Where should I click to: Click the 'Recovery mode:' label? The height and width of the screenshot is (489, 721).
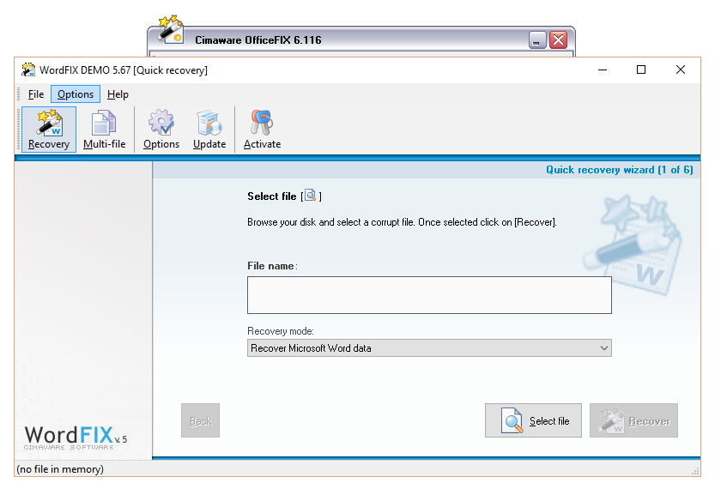tap(281, 331)
